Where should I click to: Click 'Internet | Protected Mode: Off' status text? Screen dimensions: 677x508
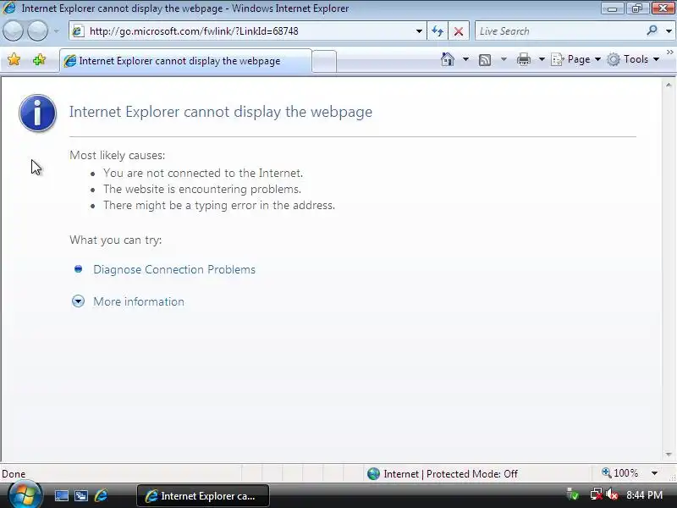450,474
